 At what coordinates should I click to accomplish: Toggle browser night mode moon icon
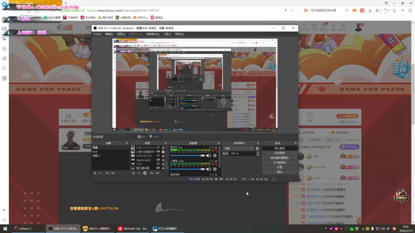[x=395, y=10]
